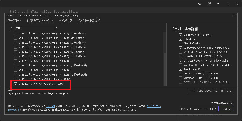This screenshot has height=121, width=242.
Task: Uncheck JavaScript 診断 in install details
Action: (180, 69)
